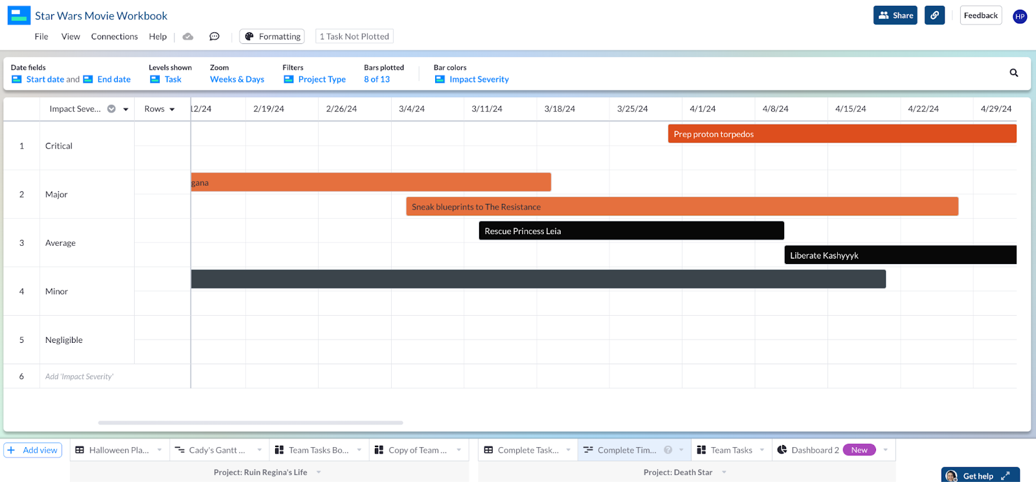Select the Prep proton torpedos bar
This screenshot has height=482, width=1036.
point(842,134)
